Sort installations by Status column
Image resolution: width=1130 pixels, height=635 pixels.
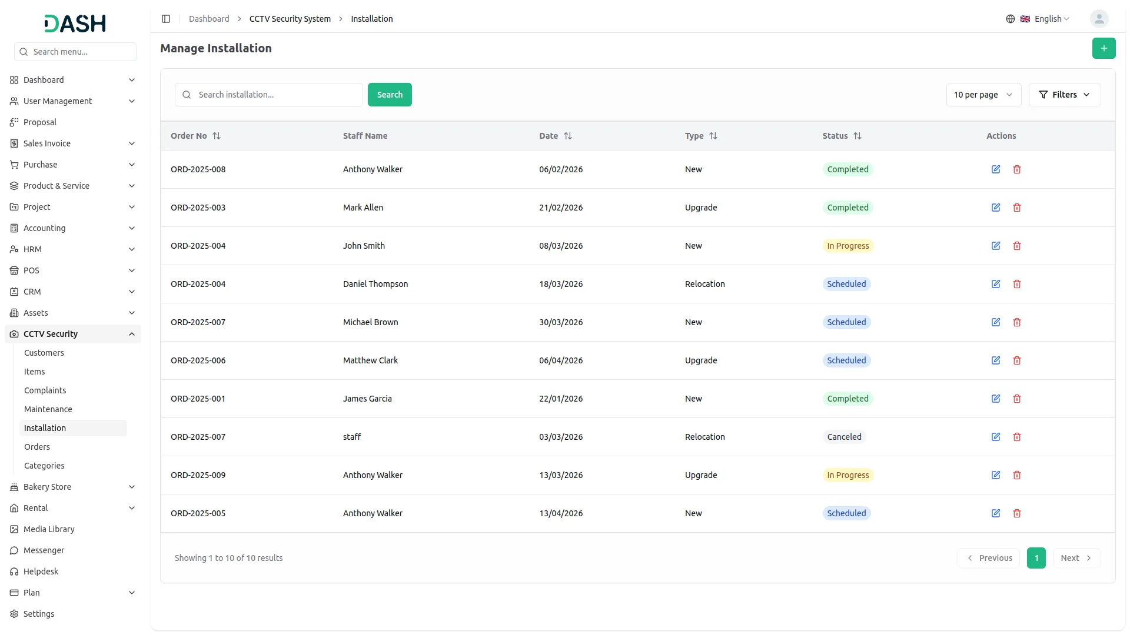tap(857, 136)
